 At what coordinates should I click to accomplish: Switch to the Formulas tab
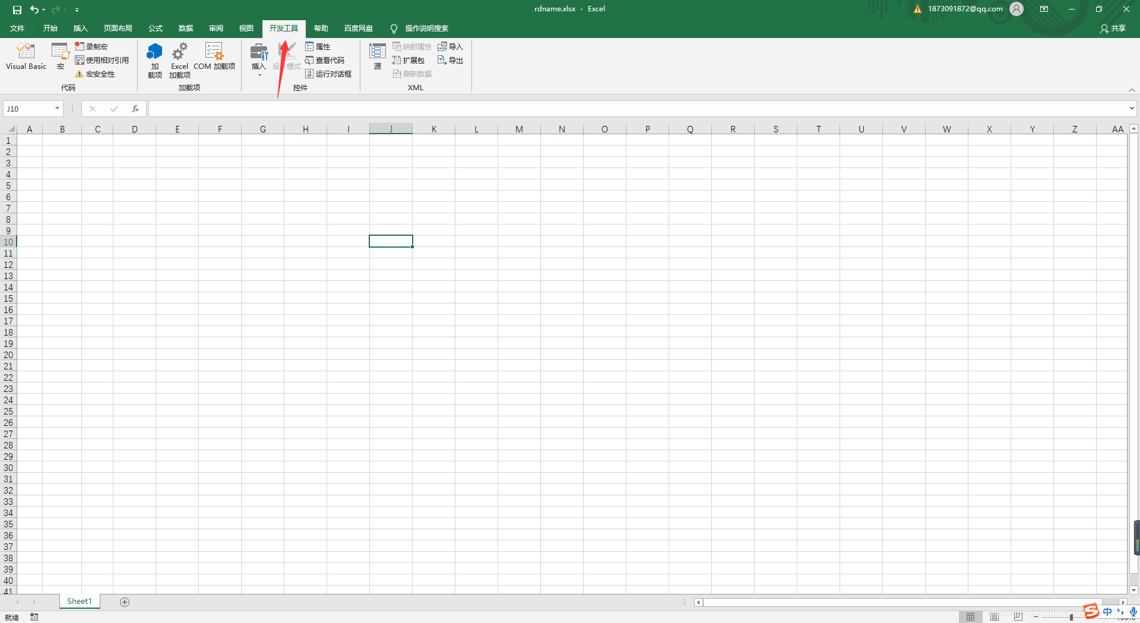156,29
